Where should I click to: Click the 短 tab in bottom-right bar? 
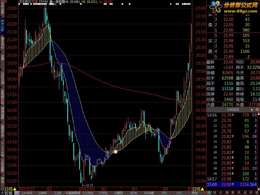pyautogui.click(x=257, y=193)
